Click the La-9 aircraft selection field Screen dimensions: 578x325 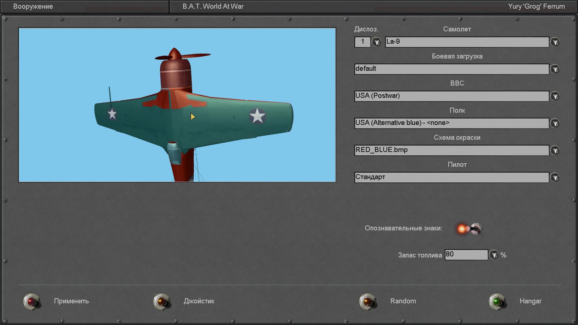tap(467, 42)
